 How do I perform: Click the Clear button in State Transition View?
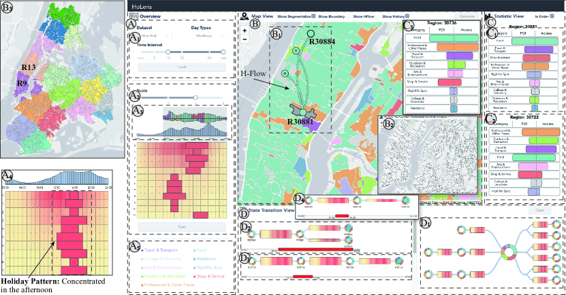(539, 210)
